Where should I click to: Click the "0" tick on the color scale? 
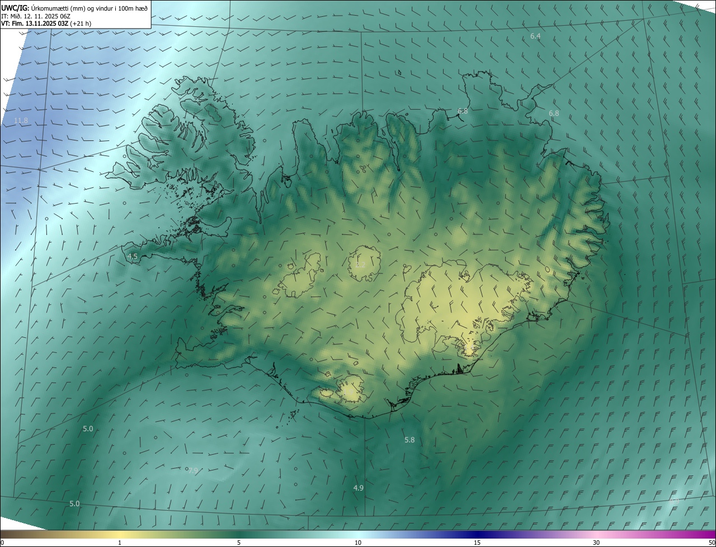[x=2, y=543]
